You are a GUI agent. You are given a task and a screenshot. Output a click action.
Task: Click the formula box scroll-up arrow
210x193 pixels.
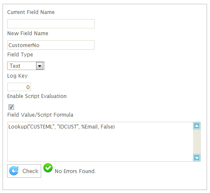pos(197,126)
